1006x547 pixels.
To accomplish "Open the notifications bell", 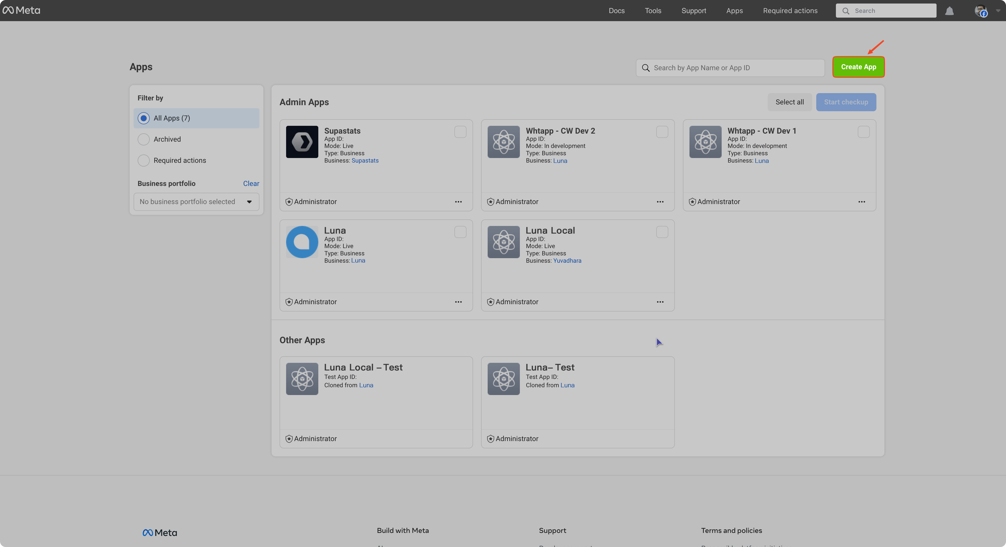I will (949, 11).
